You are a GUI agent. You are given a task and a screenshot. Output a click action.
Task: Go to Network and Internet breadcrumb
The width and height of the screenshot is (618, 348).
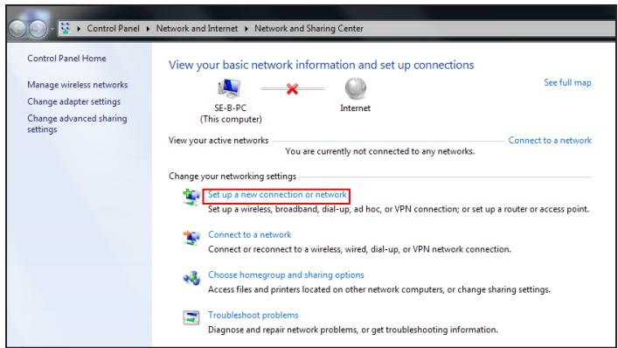pos(197,28)
